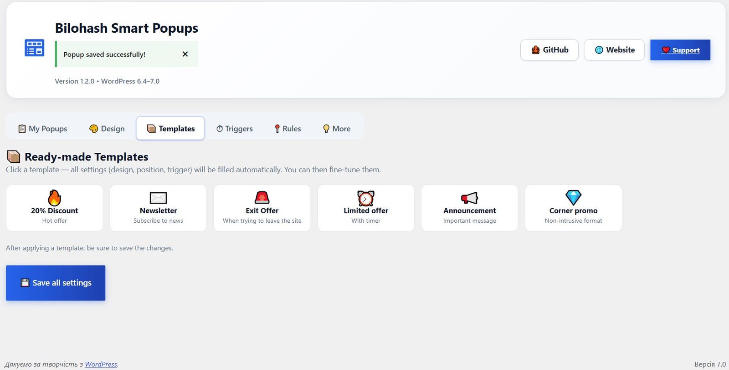
Task: Click the siren icon for Exit Offer
Action: point(262,198)
